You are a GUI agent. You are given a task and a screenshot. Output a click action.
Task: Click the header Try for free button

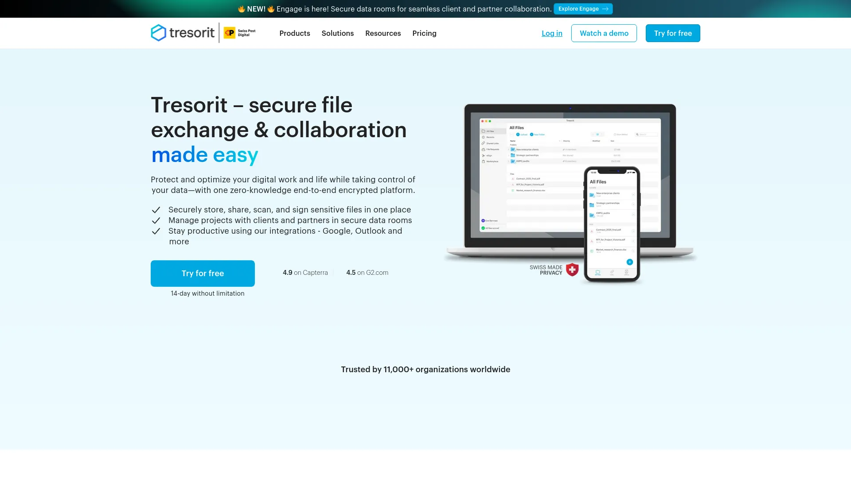(x=673, y=33)
